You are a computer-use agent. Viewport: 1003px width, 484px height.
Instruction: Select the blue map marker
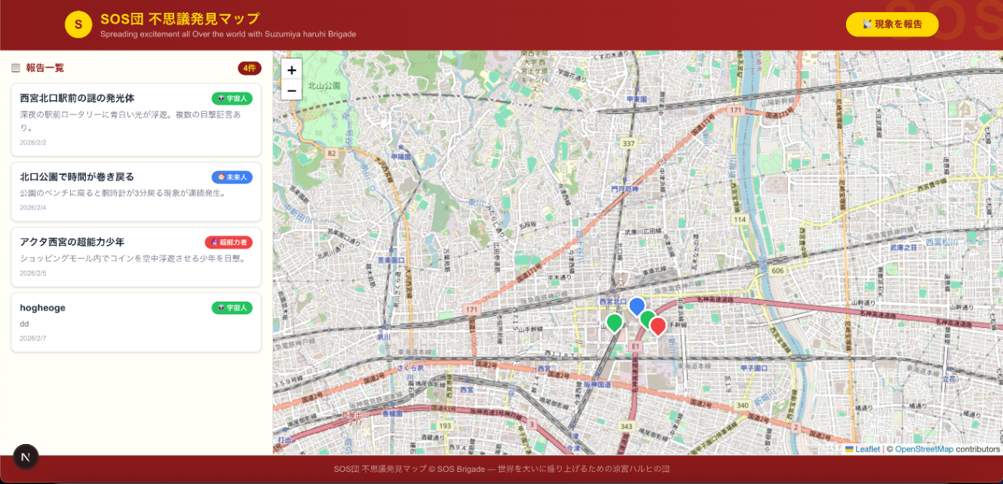(637, 306)
